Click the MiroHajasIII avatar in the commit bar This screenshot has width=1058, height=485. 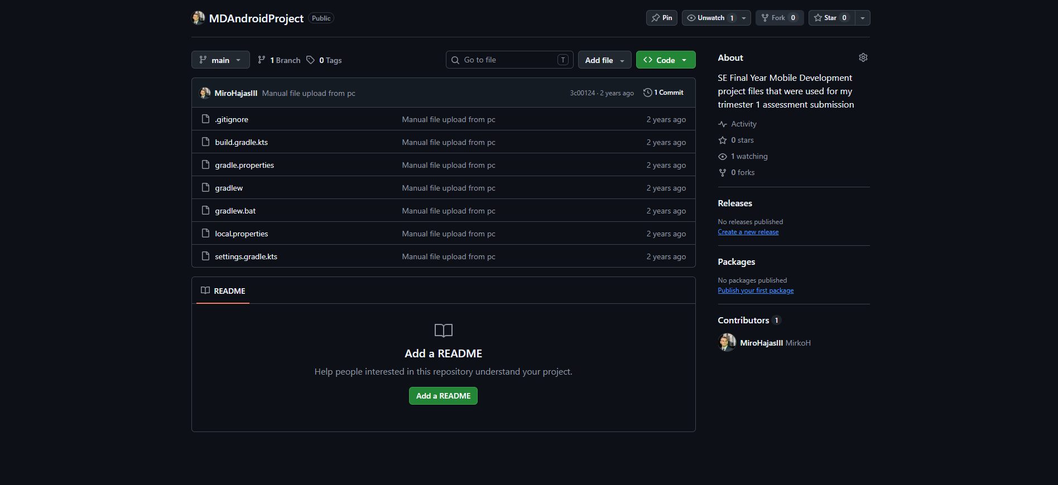pyautogui.click(x=205, y=93)
